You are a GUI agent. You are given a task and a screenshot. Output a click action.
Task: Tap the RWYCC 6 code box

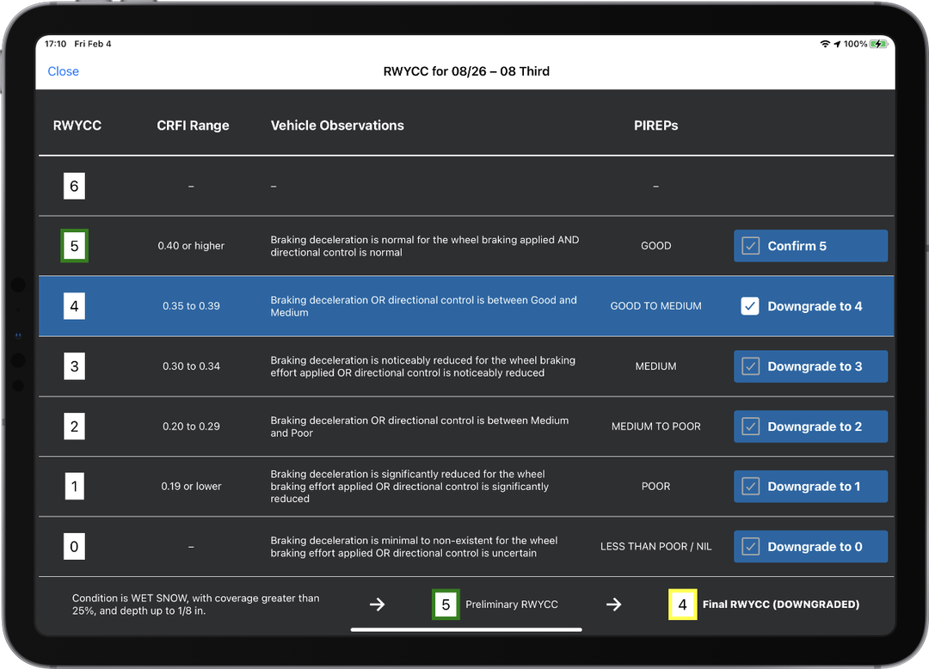74,186
